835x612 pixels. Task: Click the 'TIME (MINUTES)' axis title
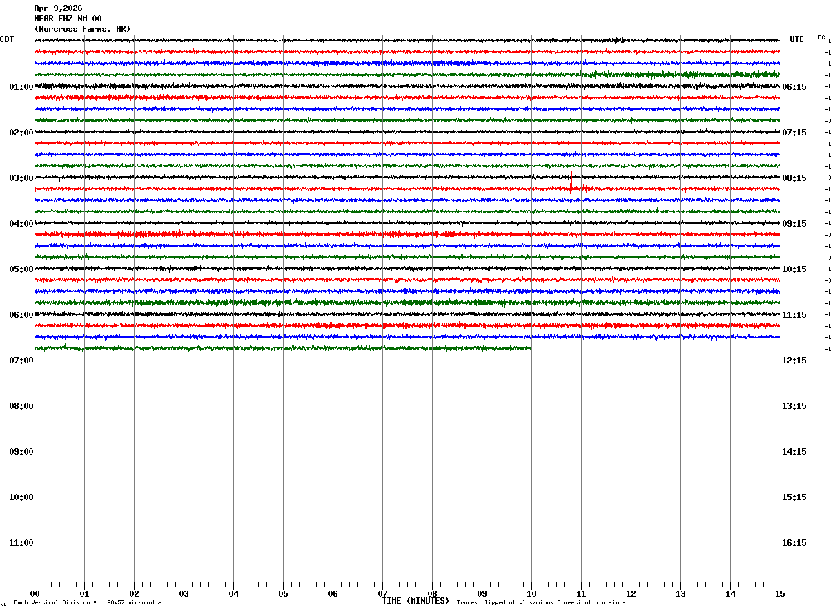click(415, 601)
